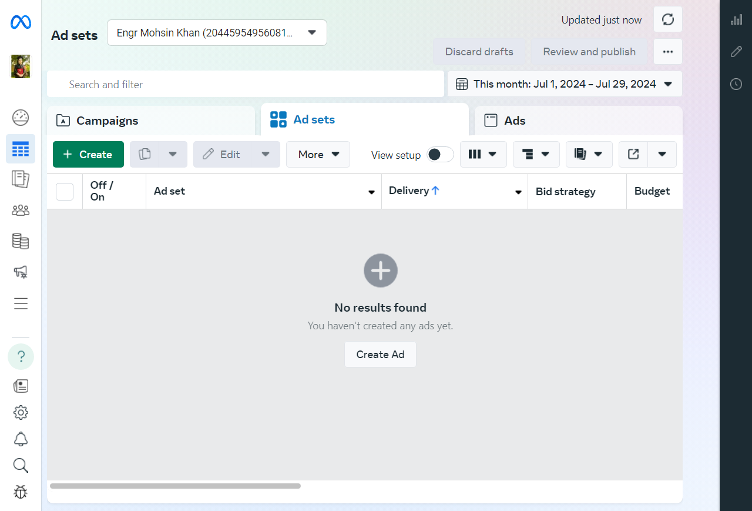Open Notifications bell icon

point(21,439)
